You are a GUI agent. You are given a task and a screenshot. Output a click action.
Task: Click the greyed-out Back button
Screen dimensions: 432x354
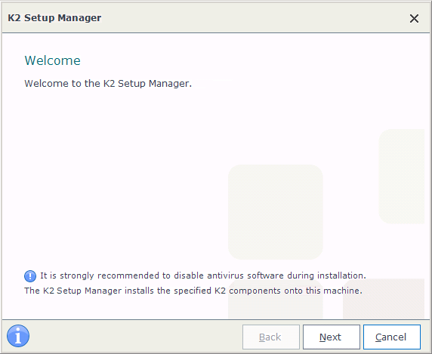(271, 337)
